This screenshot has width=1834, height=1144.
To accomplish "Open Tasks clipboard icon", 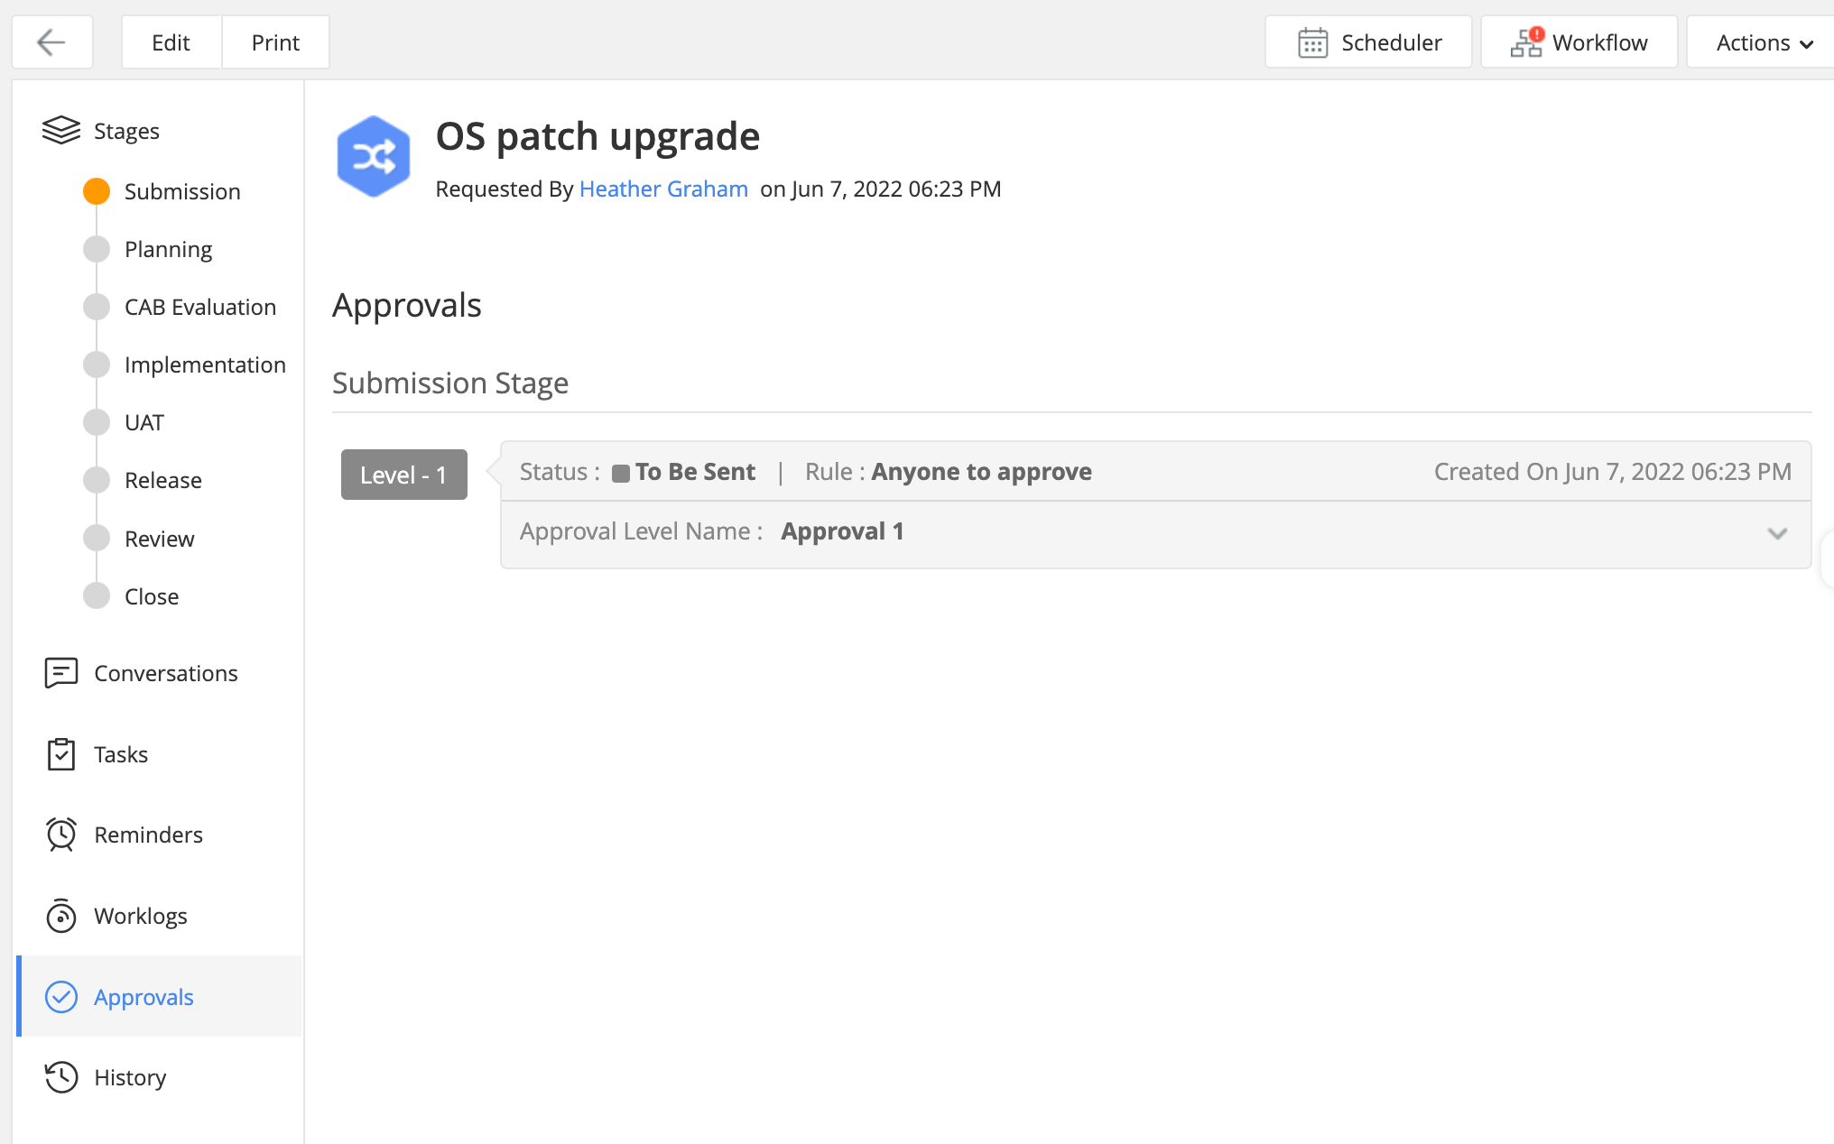I will tap(61, 754).
